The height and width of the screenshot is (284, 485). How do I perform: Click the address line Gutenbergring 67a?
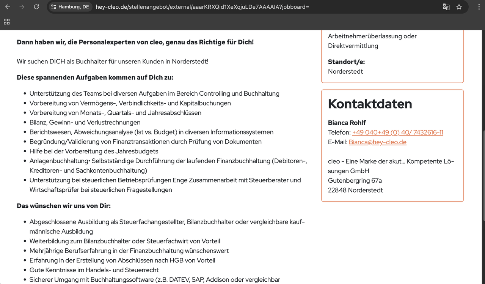click(x=355, y=181)
